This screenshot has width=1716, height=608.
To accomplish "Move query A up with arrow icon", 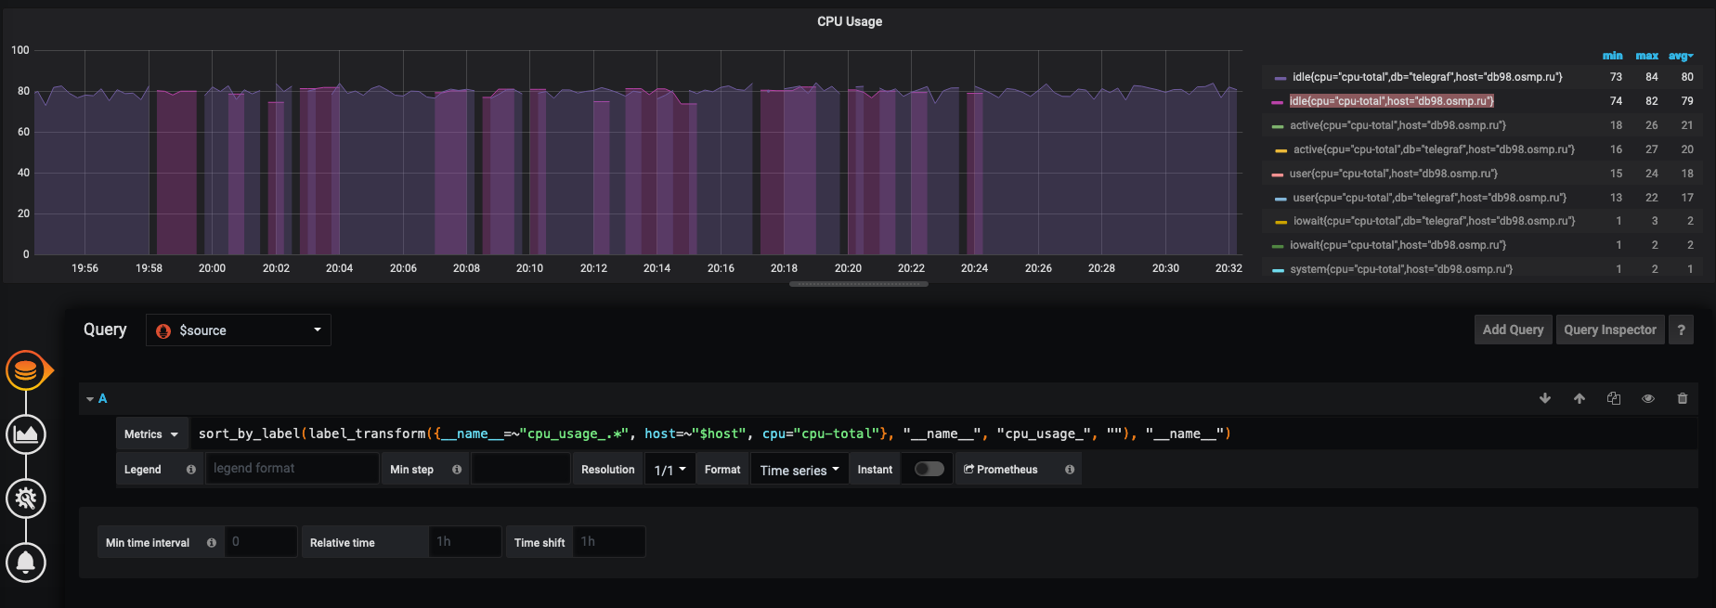I will 1579,398.
